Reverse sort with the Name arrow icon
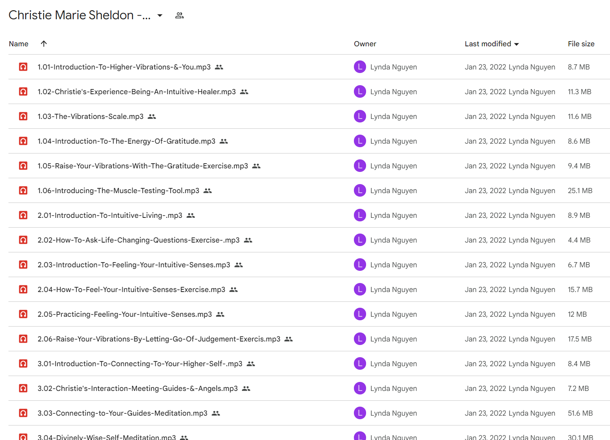 pyautogui.click(x=44, y=44)
